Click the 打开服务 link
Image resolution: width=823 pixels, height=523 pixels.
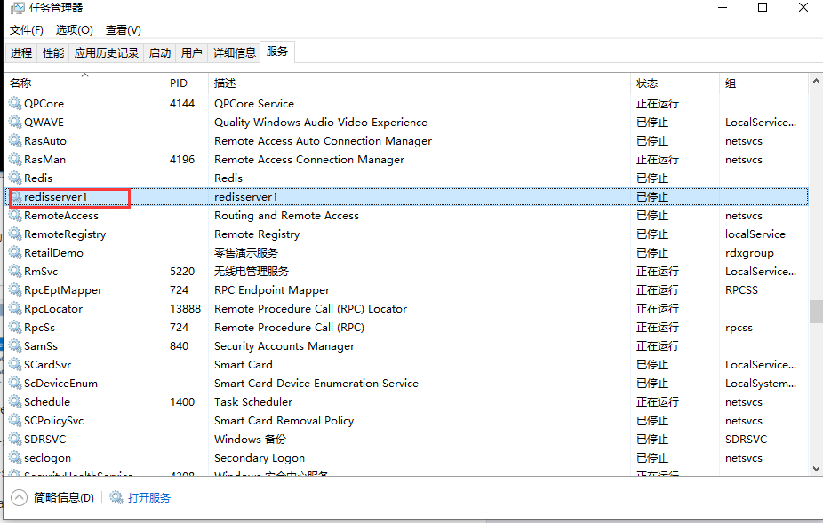click(x=149, y=497)
